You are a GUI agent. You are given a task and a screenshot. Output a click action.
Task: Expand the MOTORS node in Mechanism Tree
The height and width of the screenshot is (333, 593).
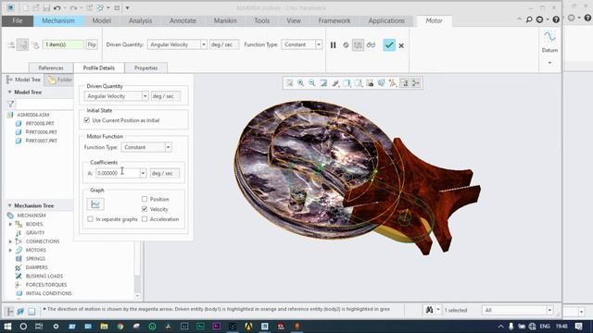pos(10,250)
